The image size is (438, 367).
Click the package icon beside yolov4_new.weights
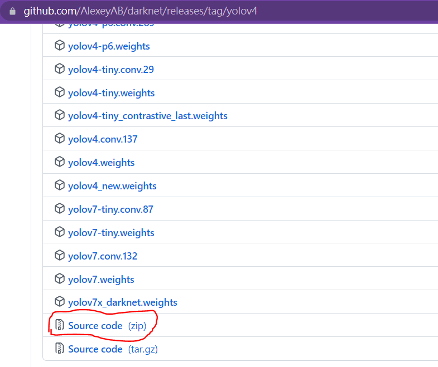click(x=60, y=185)
